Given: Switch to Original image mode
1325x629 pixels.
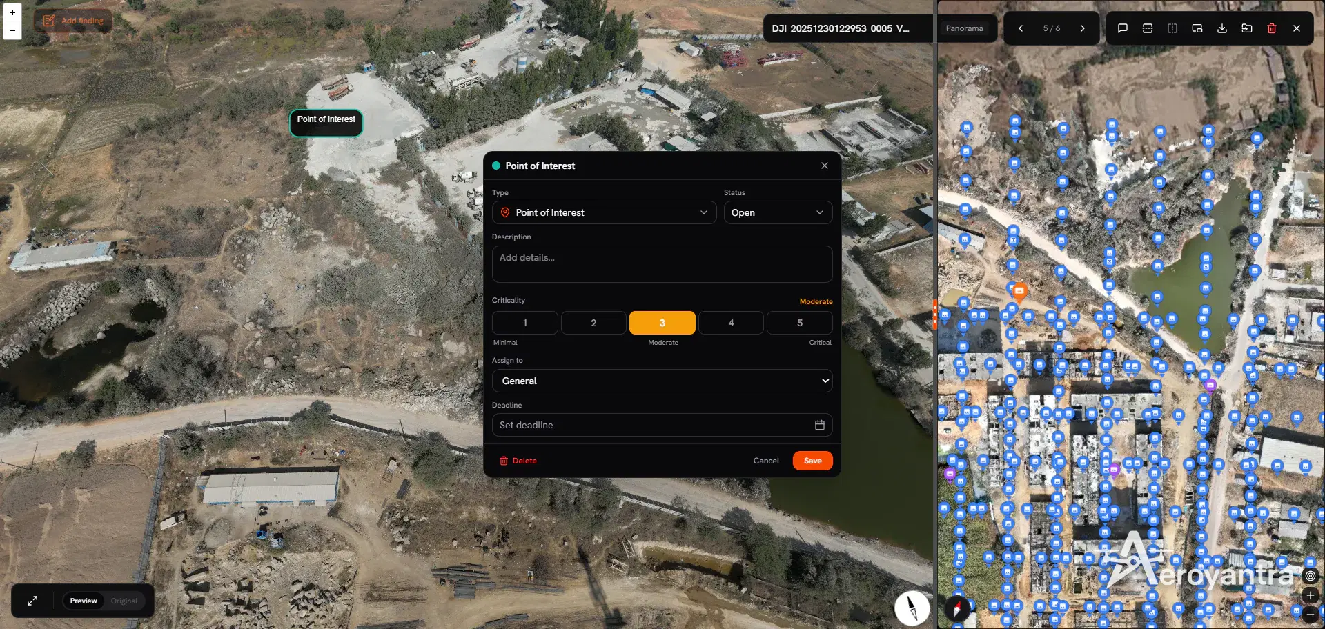Looking at the screenshot, I should click(x=124, y=601).
